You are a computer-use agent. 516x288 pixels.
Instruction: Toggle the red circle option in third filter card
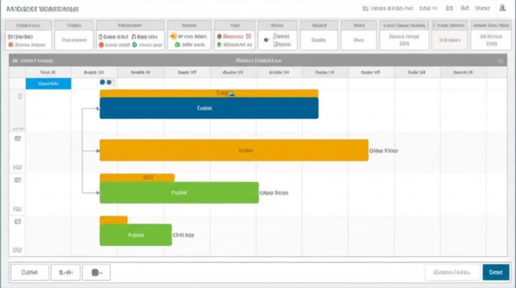coord(101,45)
